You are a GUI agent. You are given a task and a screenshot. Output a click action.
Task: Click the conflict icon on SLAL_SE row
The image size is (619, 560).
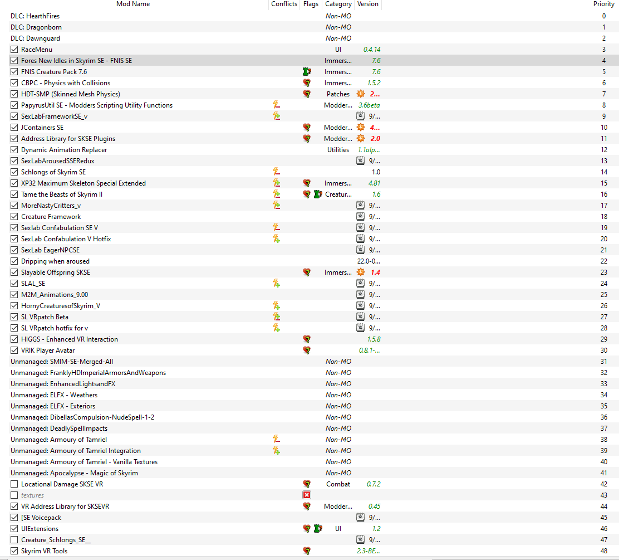point(276,284)
